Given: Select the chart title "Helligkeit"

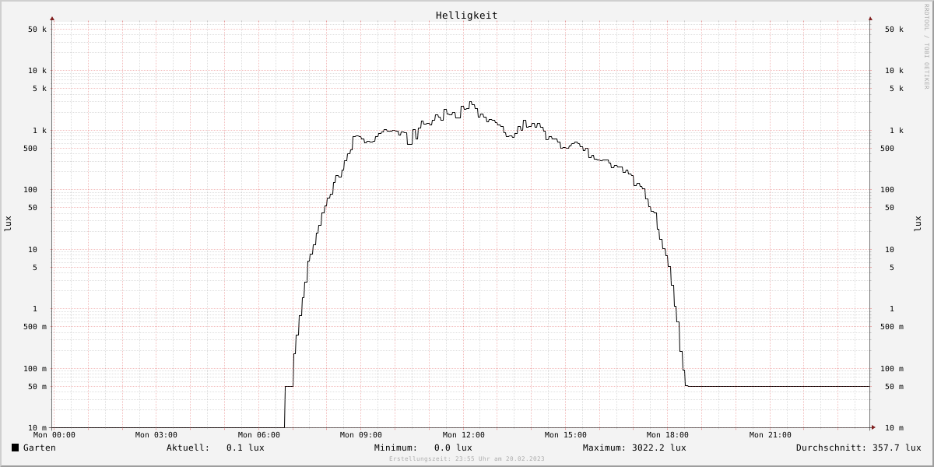Looking at the screenshot, I should pos(466,16).
